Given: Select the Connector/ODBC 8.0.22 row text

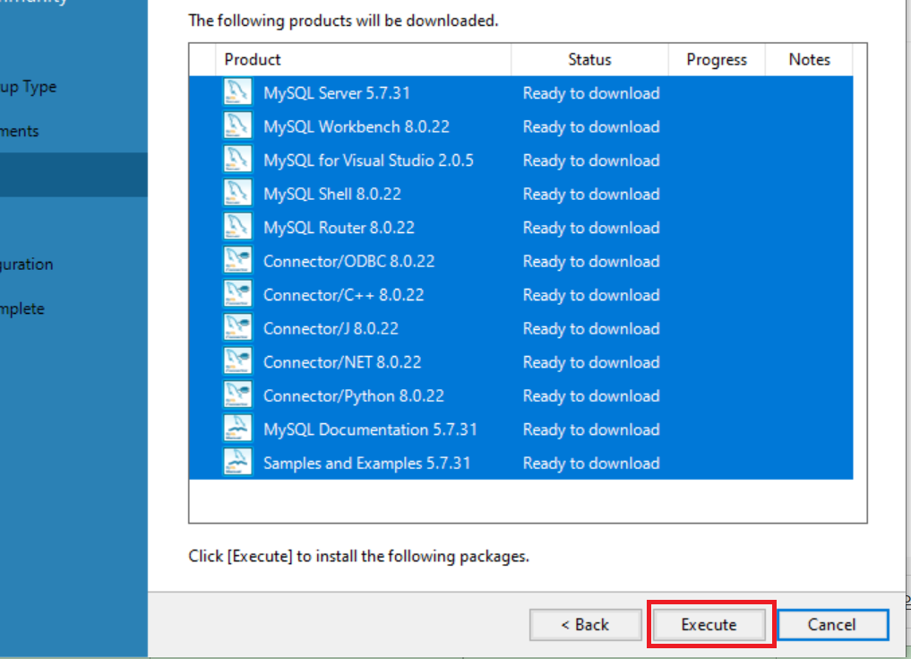Looking at the screenshot, I should (x=348, y=261).
